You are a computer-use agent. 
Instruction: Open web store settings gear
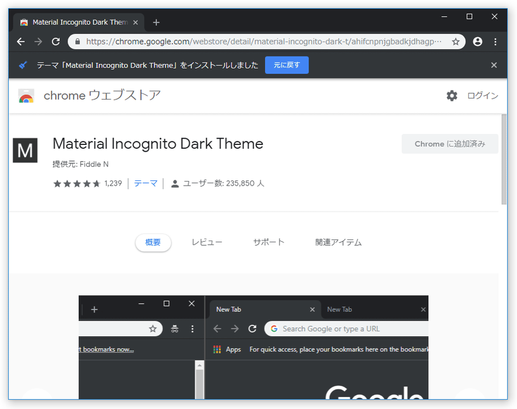click(452, 96)
